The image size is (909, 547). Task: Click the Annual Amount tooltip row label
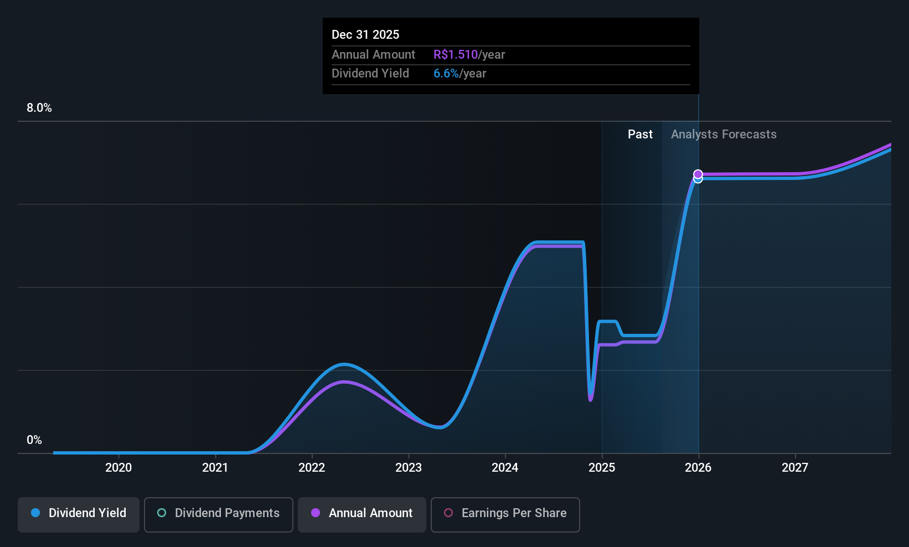373,55
